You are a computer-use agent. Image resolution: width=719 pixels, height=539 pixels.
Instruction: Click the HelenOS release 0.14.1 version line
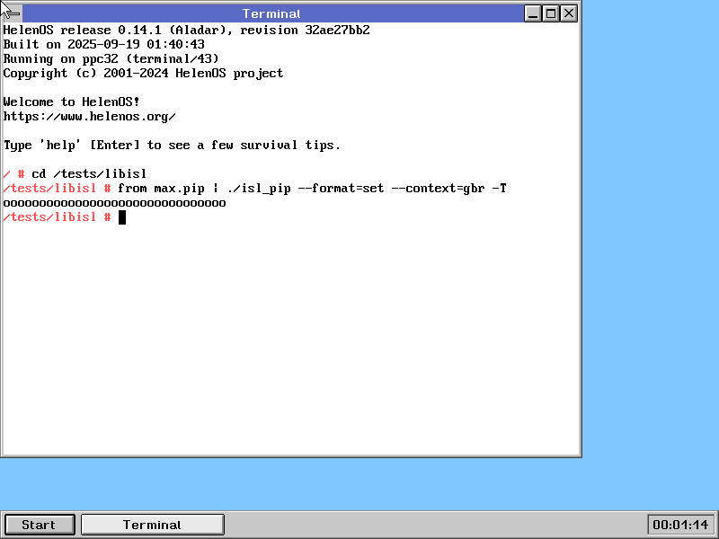click(x=186, y=31)
